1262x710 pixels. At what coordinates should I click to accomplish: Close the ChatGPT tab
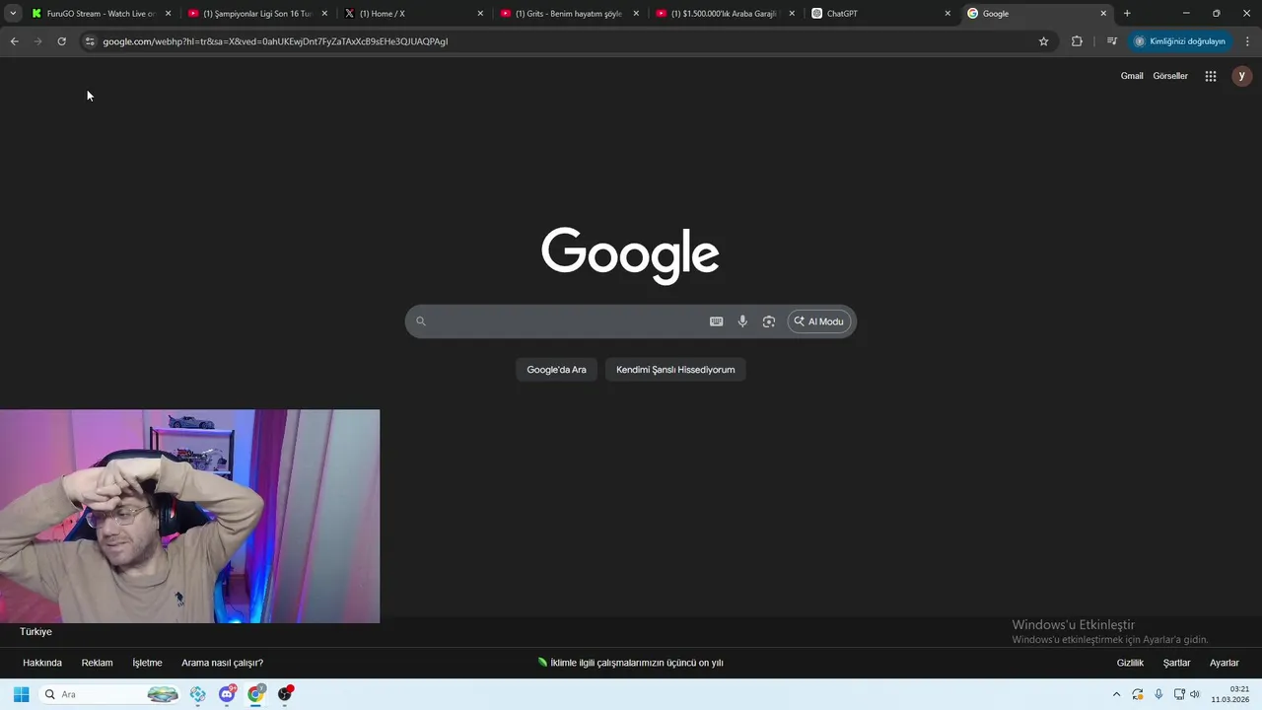[947, 14]
